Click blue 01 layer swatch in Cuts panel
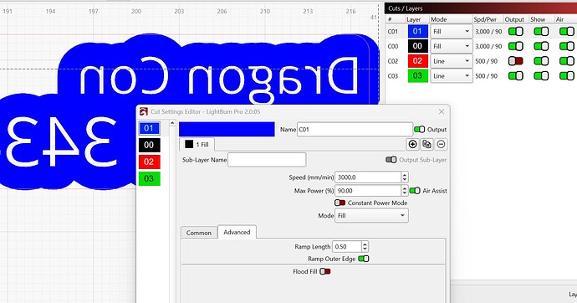Image resolution: width=577 pixels, height=303 pixels. point(417,32)
